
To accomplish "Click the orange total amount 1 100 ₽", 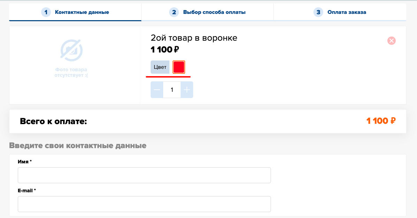I will click(x=381, y=121).
